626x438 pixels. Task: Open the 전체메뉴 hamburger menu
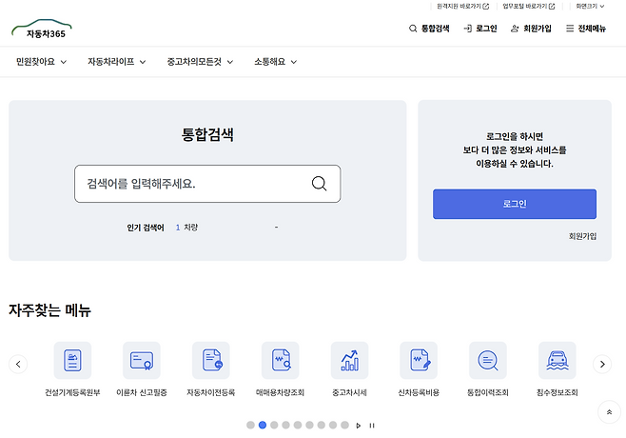click(585, 29)
